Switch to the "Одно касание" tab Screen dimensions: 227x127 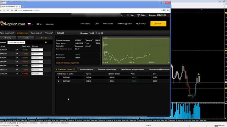(x=36, y=33)
